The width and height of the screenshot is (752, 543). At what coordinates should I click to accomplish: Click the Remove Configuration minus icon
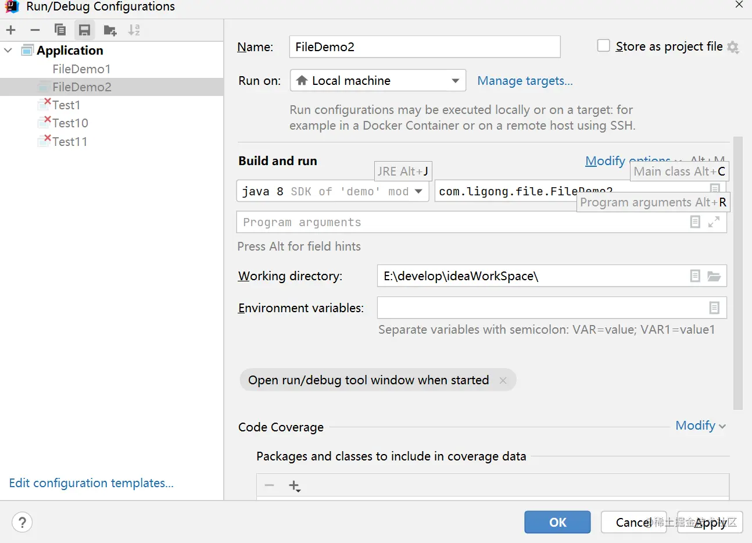pos(35,30)
